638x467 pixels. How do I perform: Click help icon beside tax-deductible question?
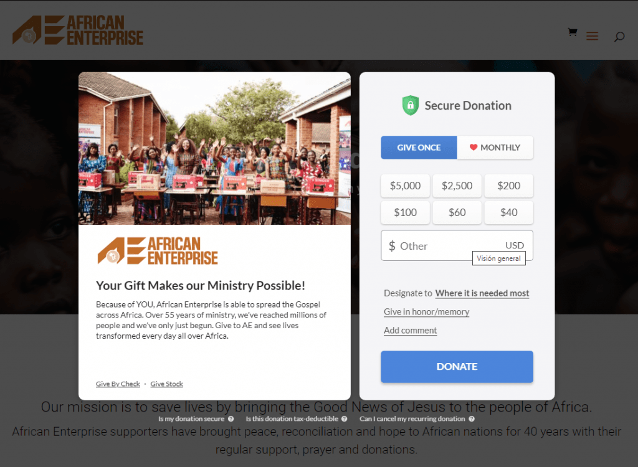(x=344, y=418)
